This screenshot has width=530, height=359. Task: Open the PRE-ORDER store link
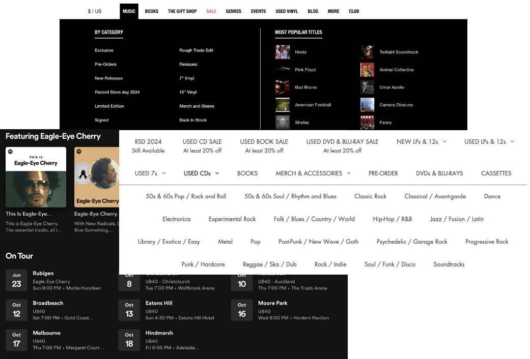click(383, 173)
